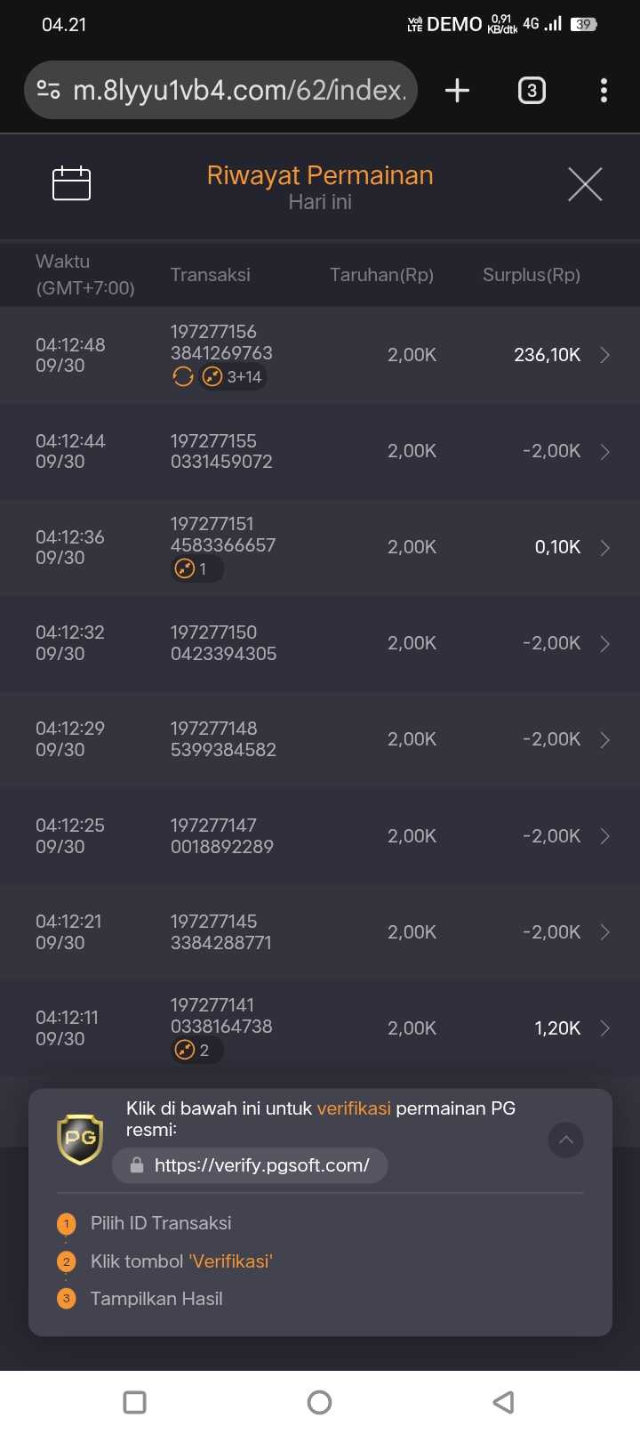Expand the 04:12:36 transaction row arrow

pyautogui.click(x=604, y=547)
